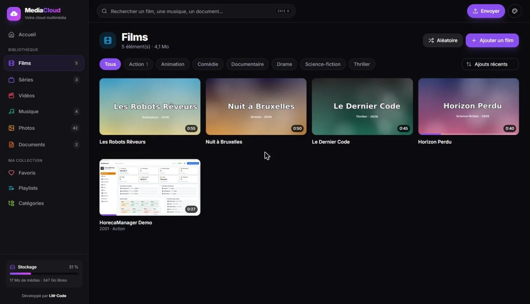Click the Favoris heart icon
The width and height of the screenshot is (530, 304).
point(12,173)
